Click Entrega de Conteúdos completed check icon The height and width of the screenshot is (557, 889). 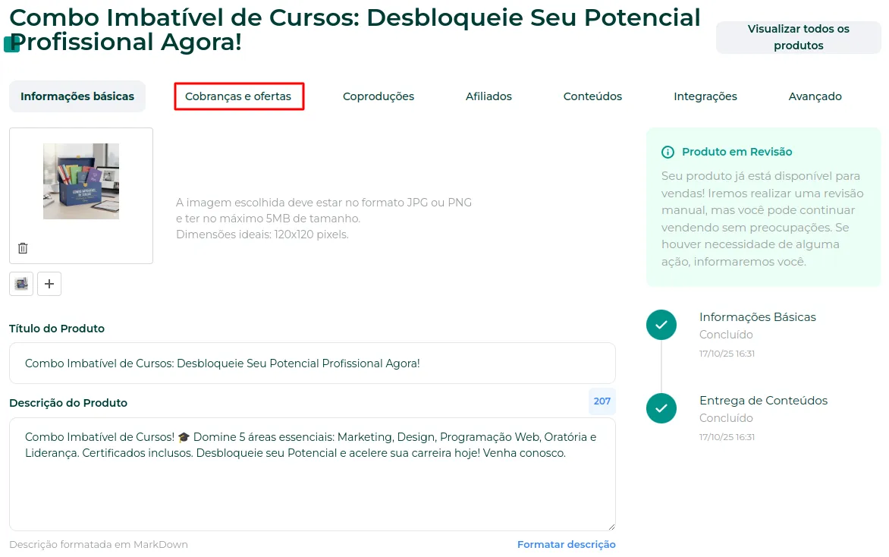click(x=661, y=408)
